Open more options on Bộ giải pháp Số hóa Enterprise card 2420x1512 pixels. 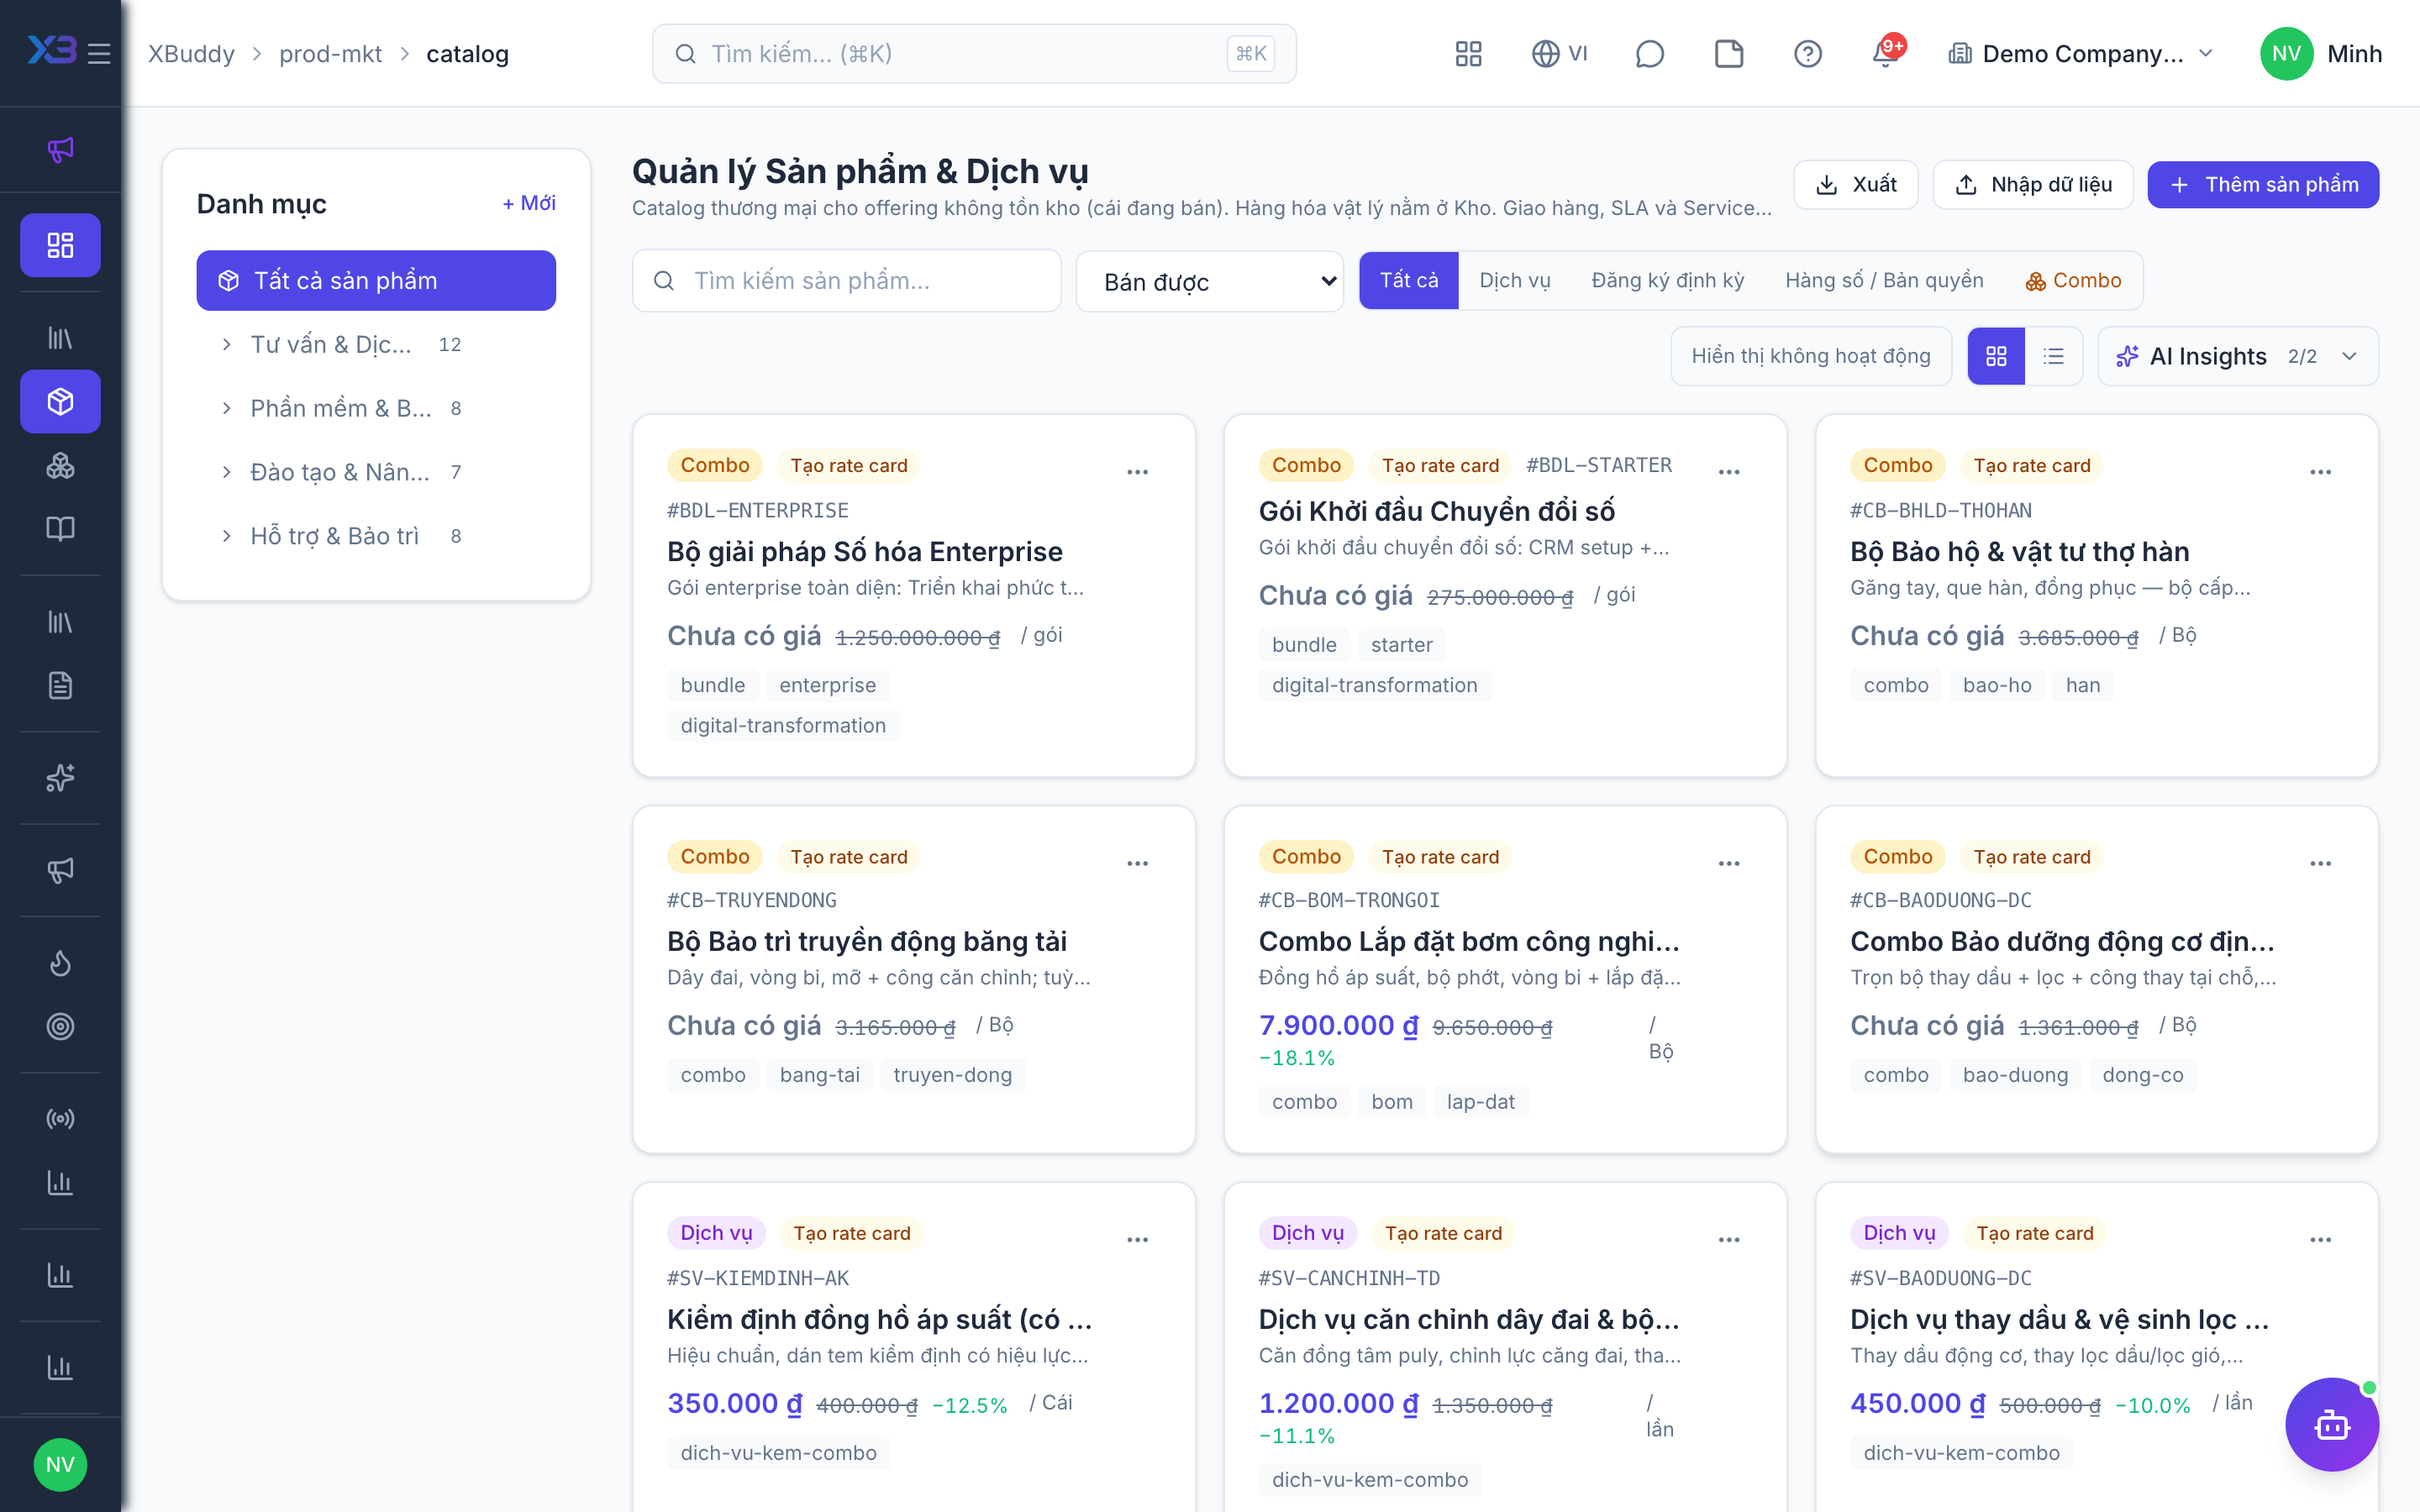tap(1137, 471)
